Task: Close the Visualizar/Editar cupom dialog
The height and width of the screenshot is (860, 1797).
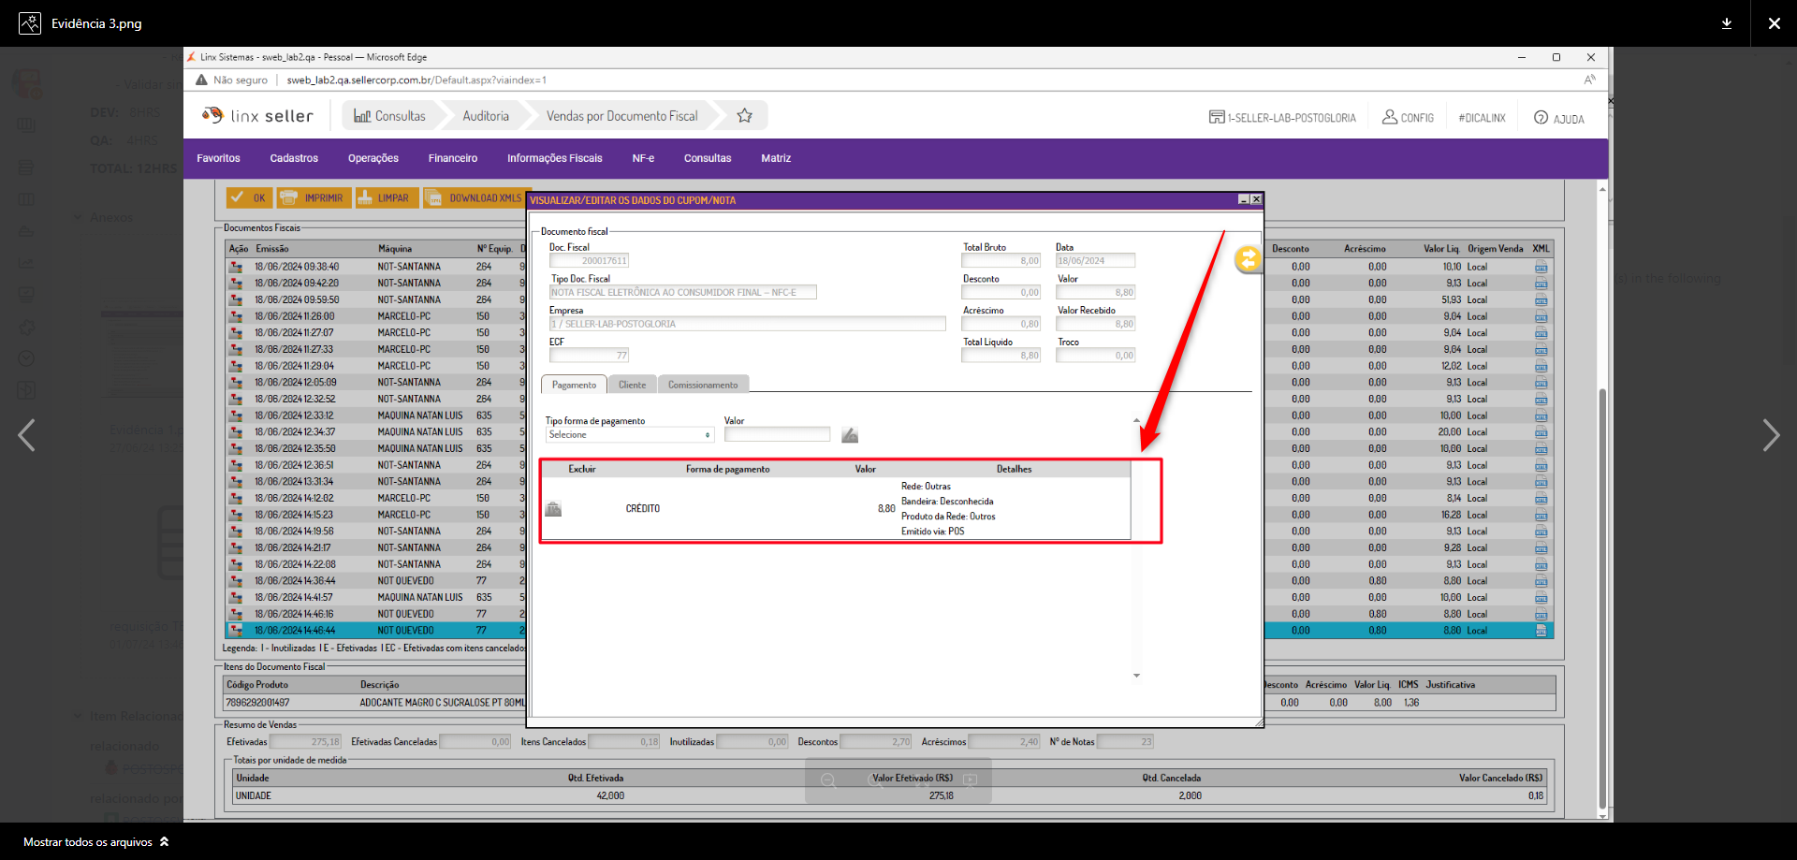Action: 1256,199
